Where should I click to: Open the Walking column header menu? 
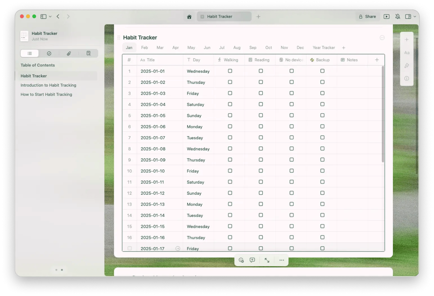pos(229,60)
